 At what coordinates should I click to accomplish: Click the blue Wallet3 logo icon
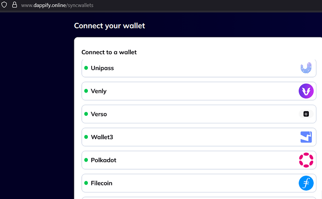click(306, 137)
